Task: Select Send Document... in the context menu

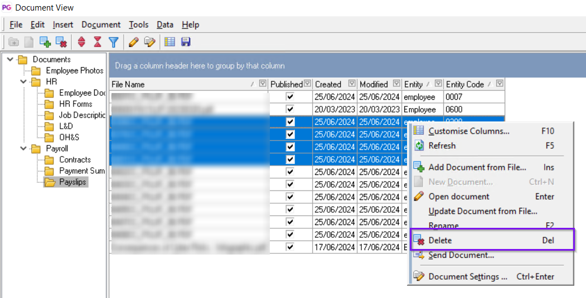Action: click(461, 255)
